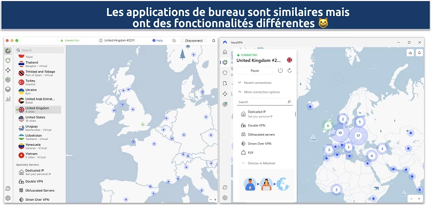Open Threat Protection shield in Windows sidebar

[225, 73]
